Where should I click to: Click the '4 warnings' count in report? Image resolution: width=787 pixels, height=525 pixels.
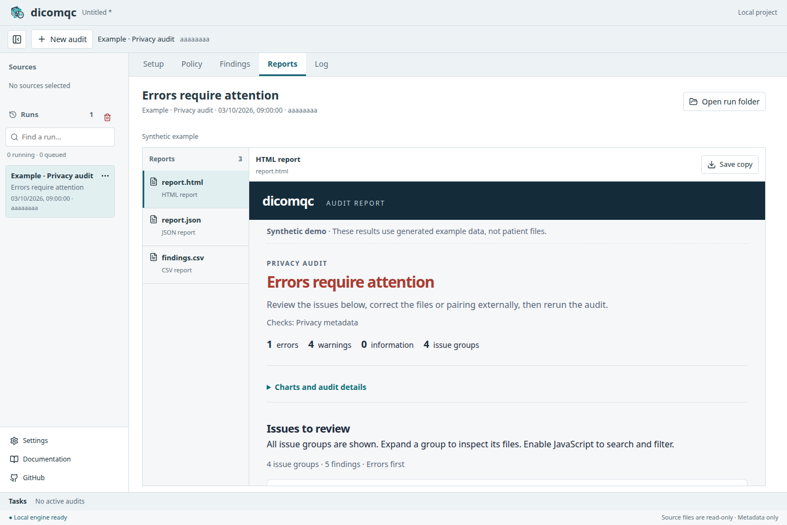coord(330,345)
